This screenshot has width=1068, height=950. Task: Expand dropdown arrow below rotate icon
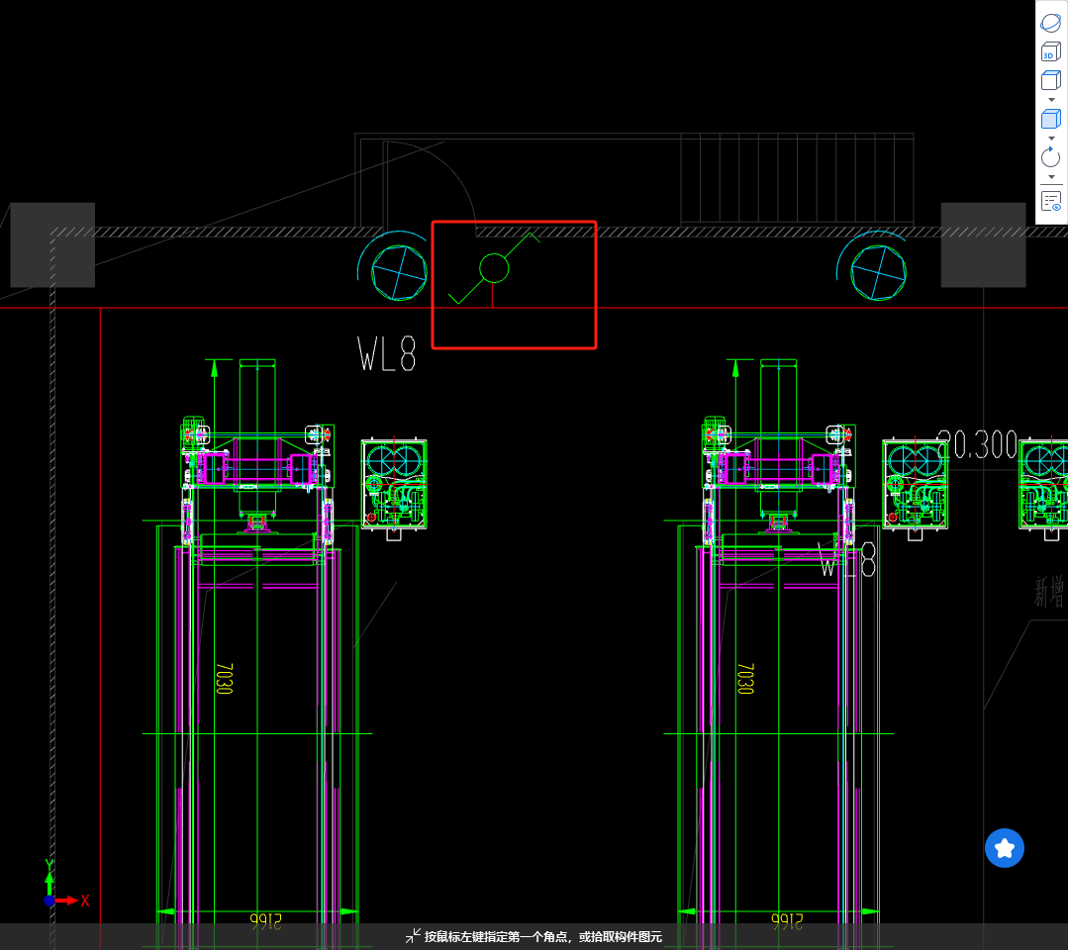click(1050, 177)
